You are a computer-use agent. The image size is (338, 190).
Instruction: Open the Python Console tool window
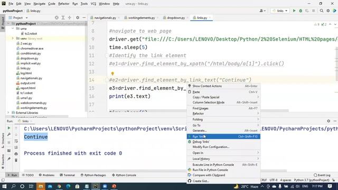124,175
